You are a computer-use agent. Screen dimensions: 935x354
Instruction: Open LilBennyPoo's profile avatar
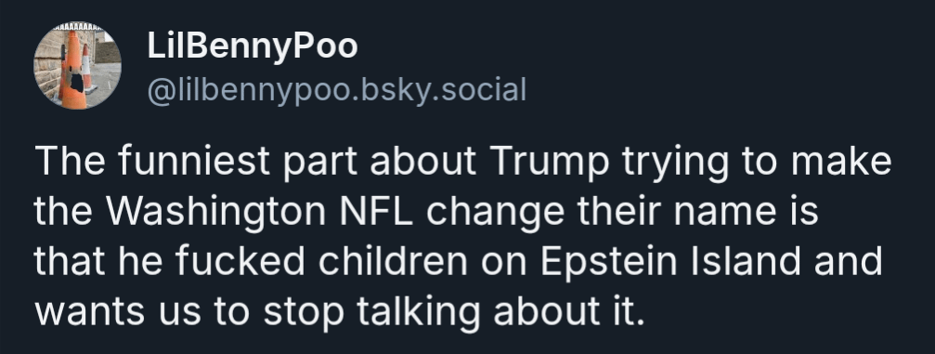(77, 66)
